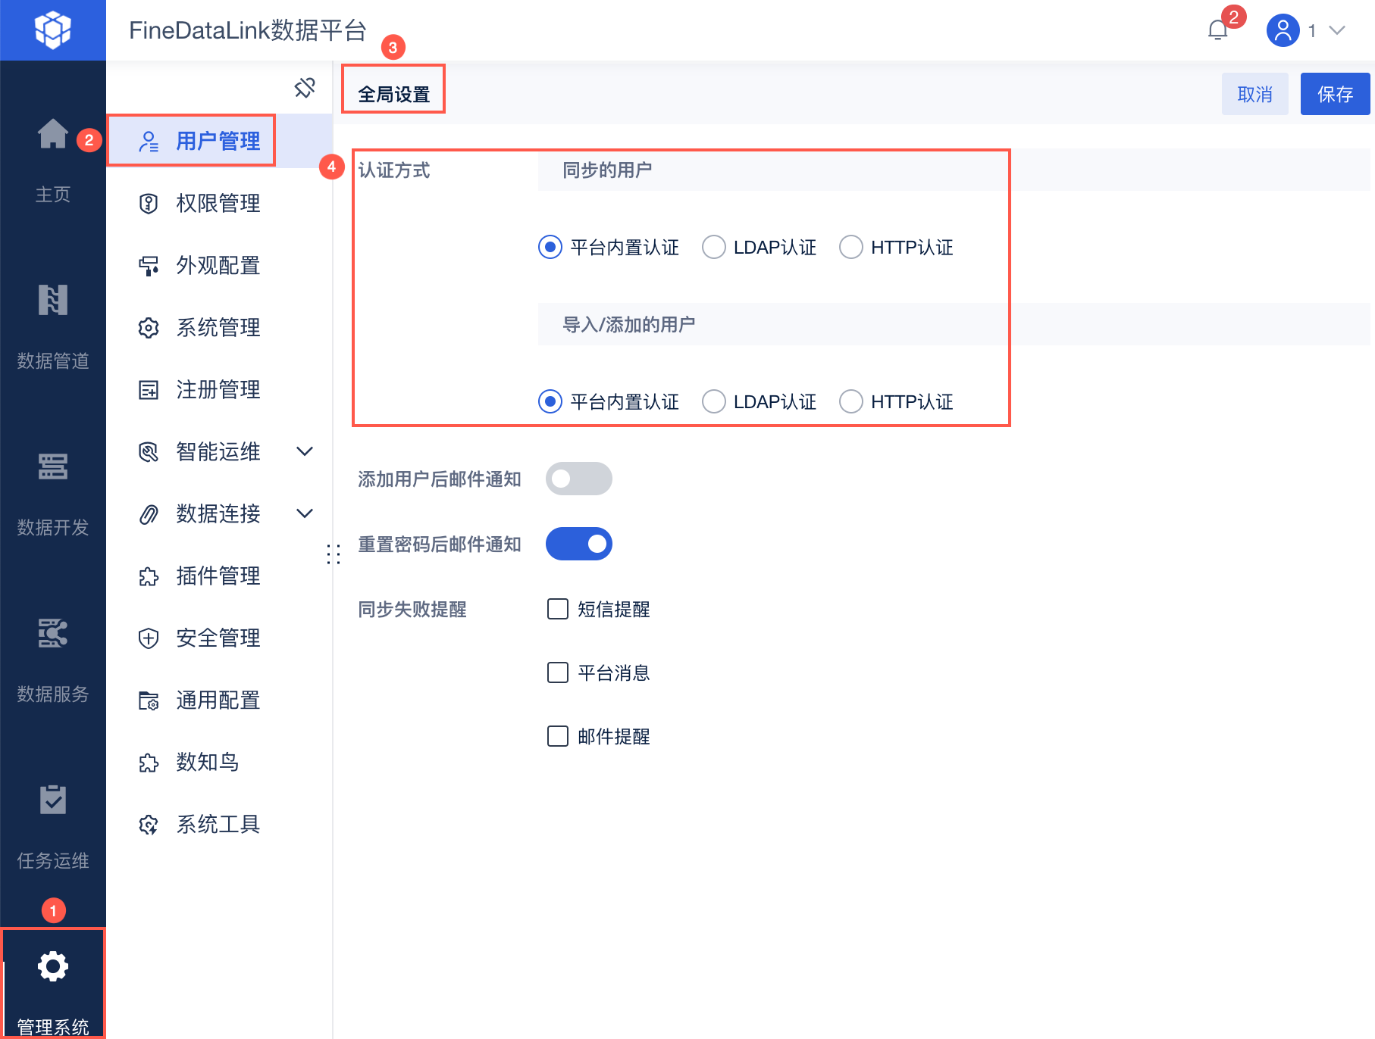Open the 全局设置 tab

[394, 94]
